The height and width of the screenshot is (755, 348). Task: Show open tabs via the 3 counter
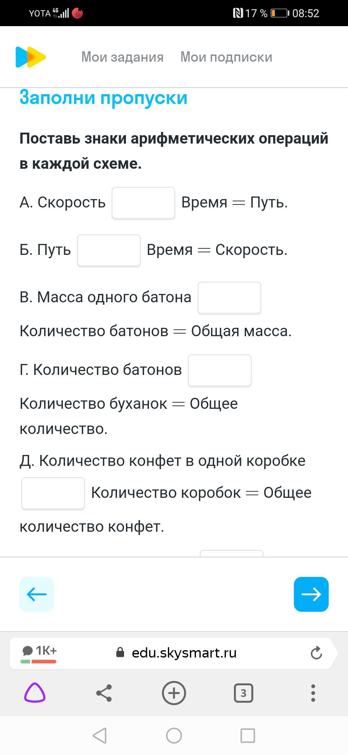click(243, 693)
